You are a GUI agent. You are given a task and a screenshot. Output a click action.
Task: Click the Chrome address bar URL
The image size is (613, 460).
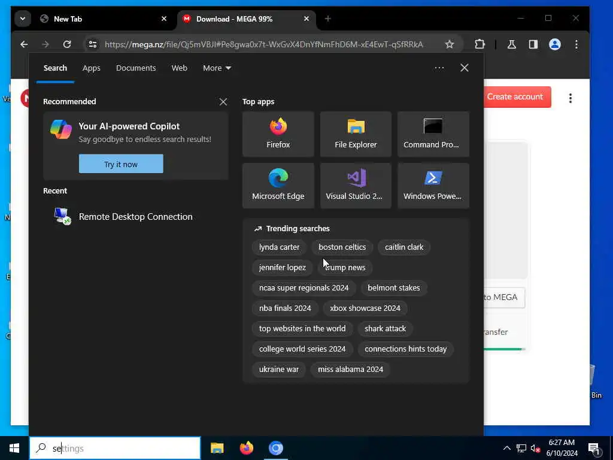pyautogui.click(x=264, y=44)
